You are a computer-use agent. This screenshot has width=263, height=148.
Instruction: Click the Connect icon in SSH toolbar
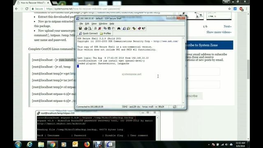tap(95, 28)
